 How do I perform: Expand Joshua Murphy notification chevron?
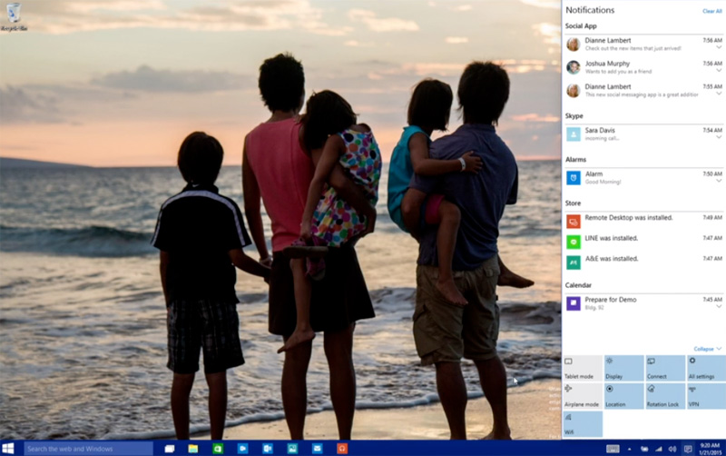coord(719,71)
